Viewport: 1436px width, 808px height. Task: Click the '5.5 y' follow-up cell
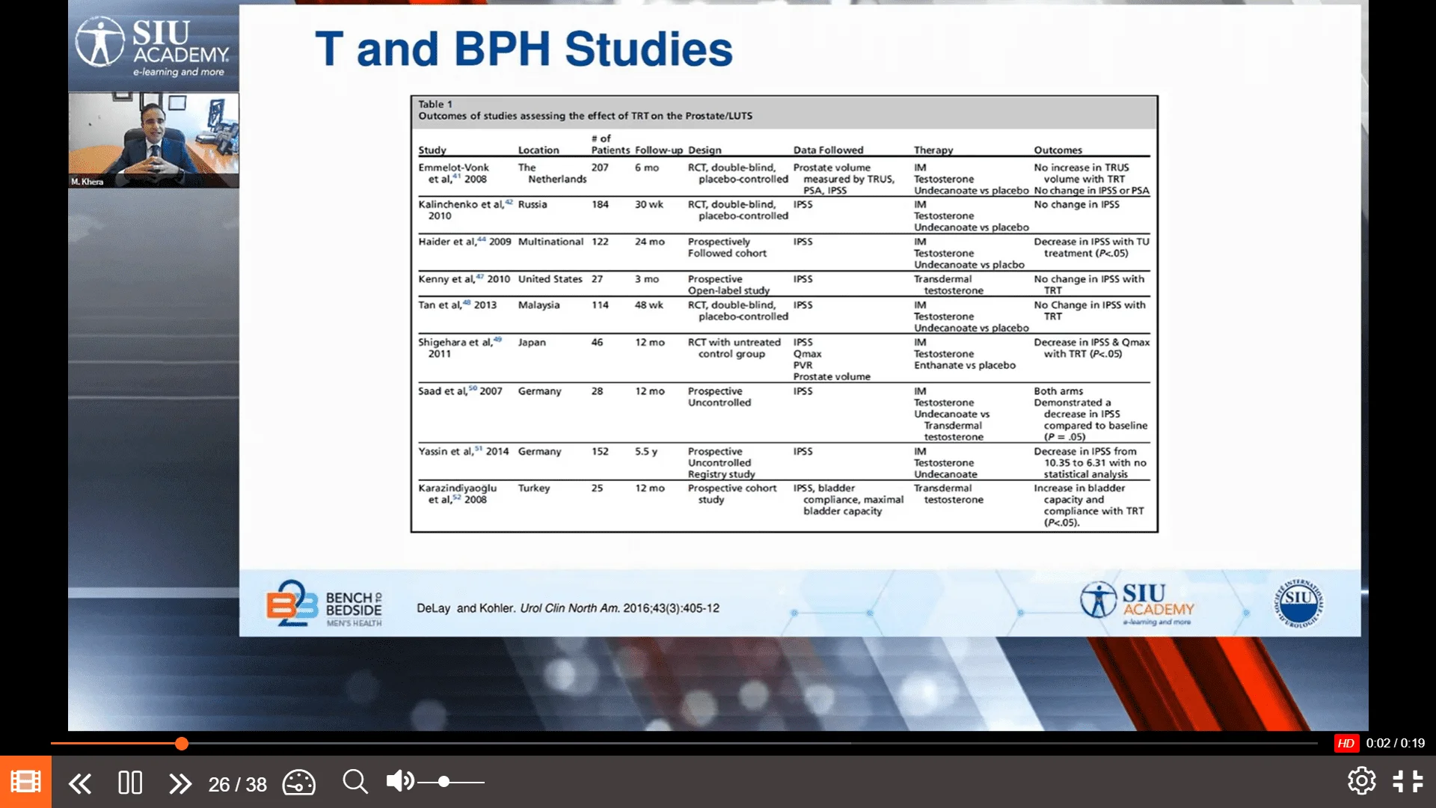click(x=646, y=452)
